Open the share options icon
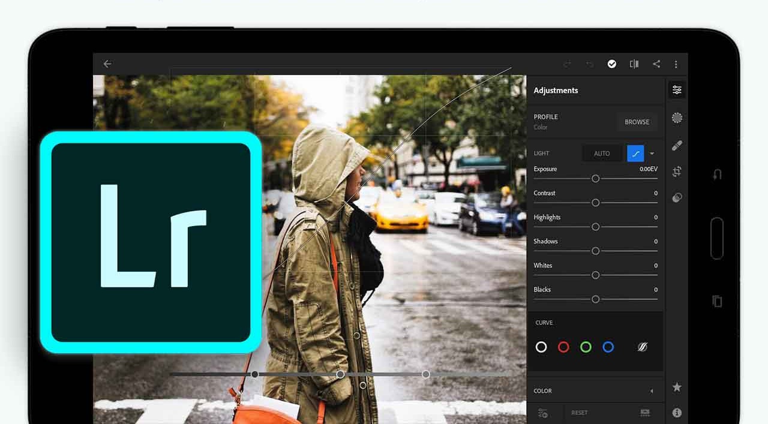 click(x=656, y=64)
